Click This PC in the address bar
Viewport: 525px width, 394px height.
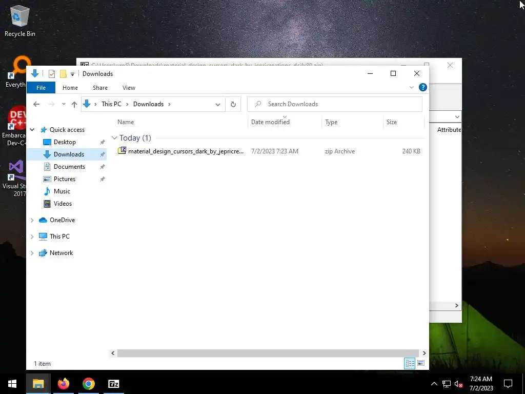tap(111, 104)
